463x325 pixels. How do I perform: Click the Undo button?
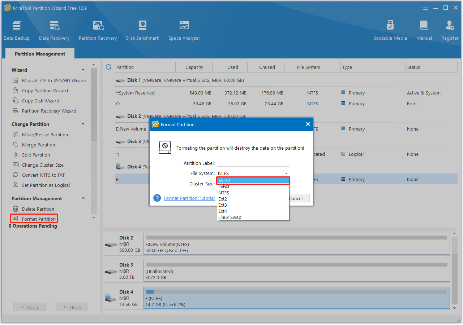(72, 307)
